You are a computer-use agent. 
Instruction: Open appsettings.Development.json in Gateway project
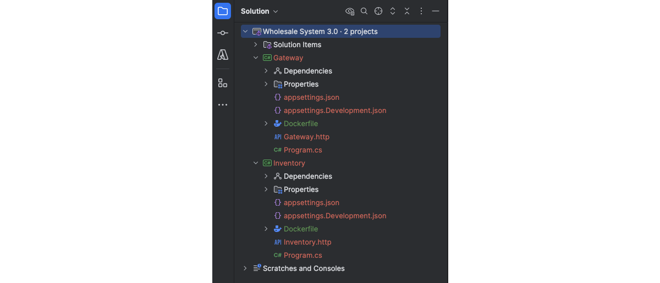pyautogui.click(x=335, y=110)
